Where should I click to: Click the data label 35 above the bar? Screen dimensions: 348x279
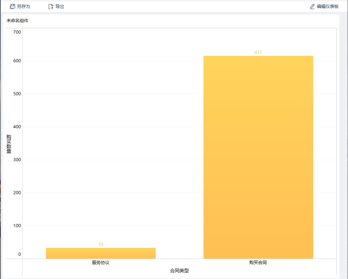(x=101, y=245)
